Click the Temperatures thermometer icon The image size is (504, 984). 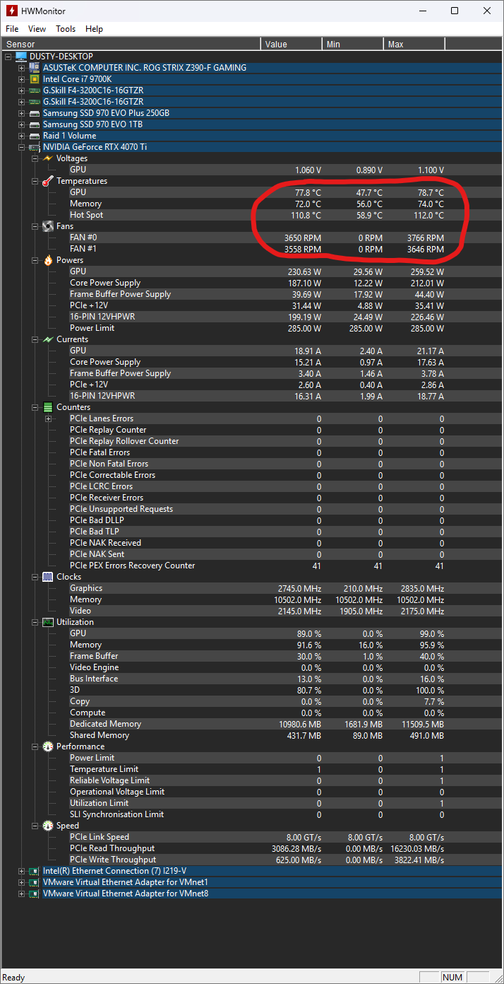point(48,181)
